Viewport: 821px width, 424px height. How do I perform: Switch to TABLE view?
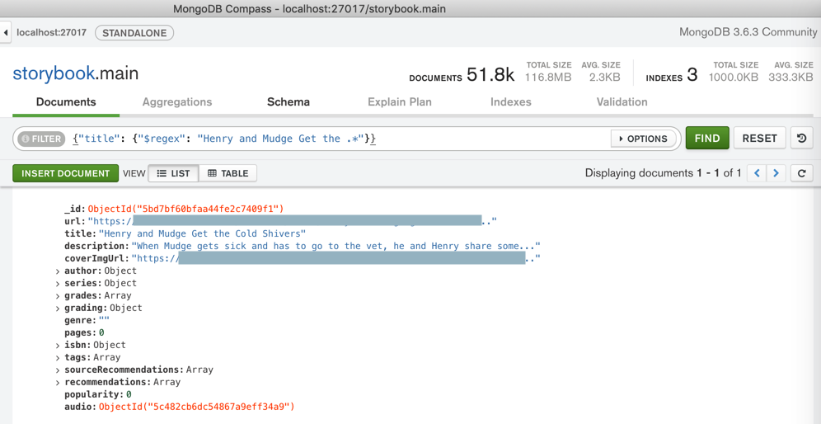[228, 173]
